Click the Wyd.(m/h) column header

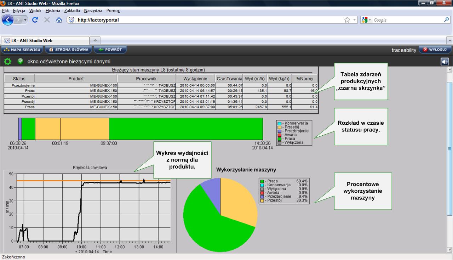click(255, 79)
